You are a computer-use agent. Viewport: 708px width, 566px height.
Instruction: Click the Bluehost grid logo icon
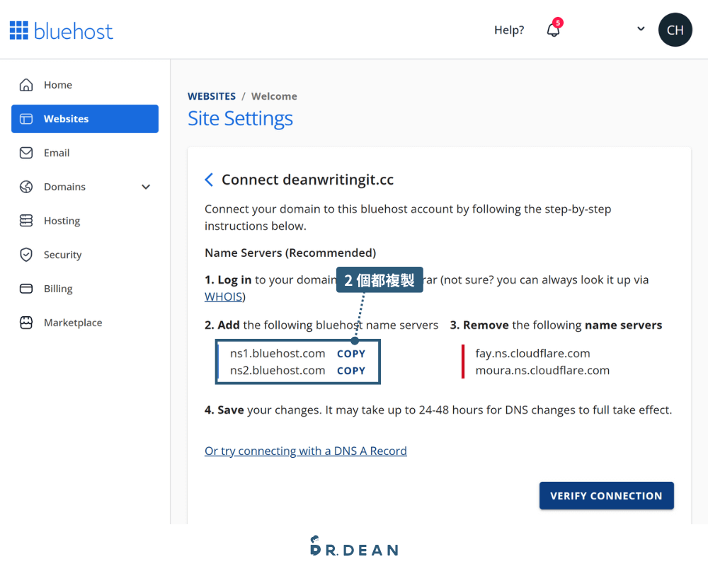click(x=19, y=30)
